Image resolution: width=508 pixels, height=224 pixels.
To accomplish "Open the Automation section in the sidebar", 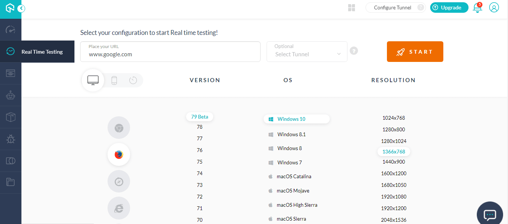I will point(11,95).
